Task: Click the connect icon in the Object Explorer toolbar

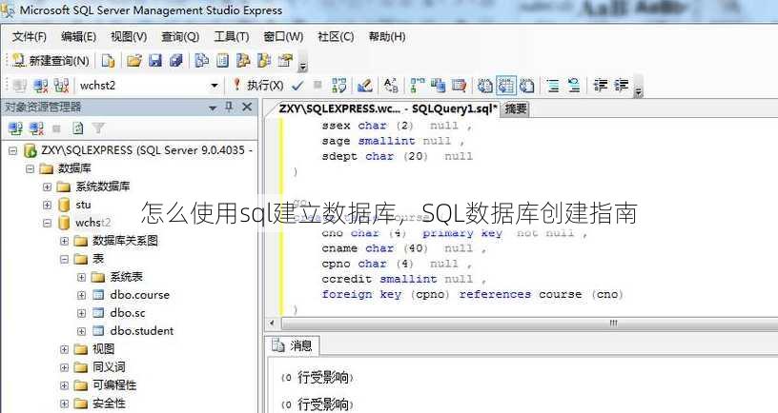Action: (x=15, y=128)
